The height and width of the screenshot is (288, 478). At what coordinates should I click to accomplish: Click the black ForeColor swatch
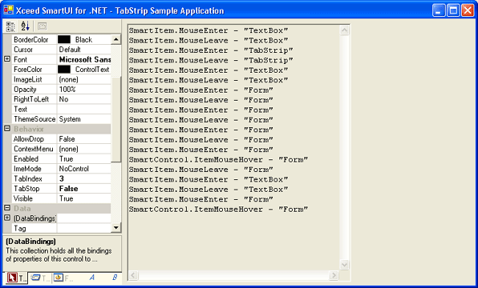click(64, 70)
